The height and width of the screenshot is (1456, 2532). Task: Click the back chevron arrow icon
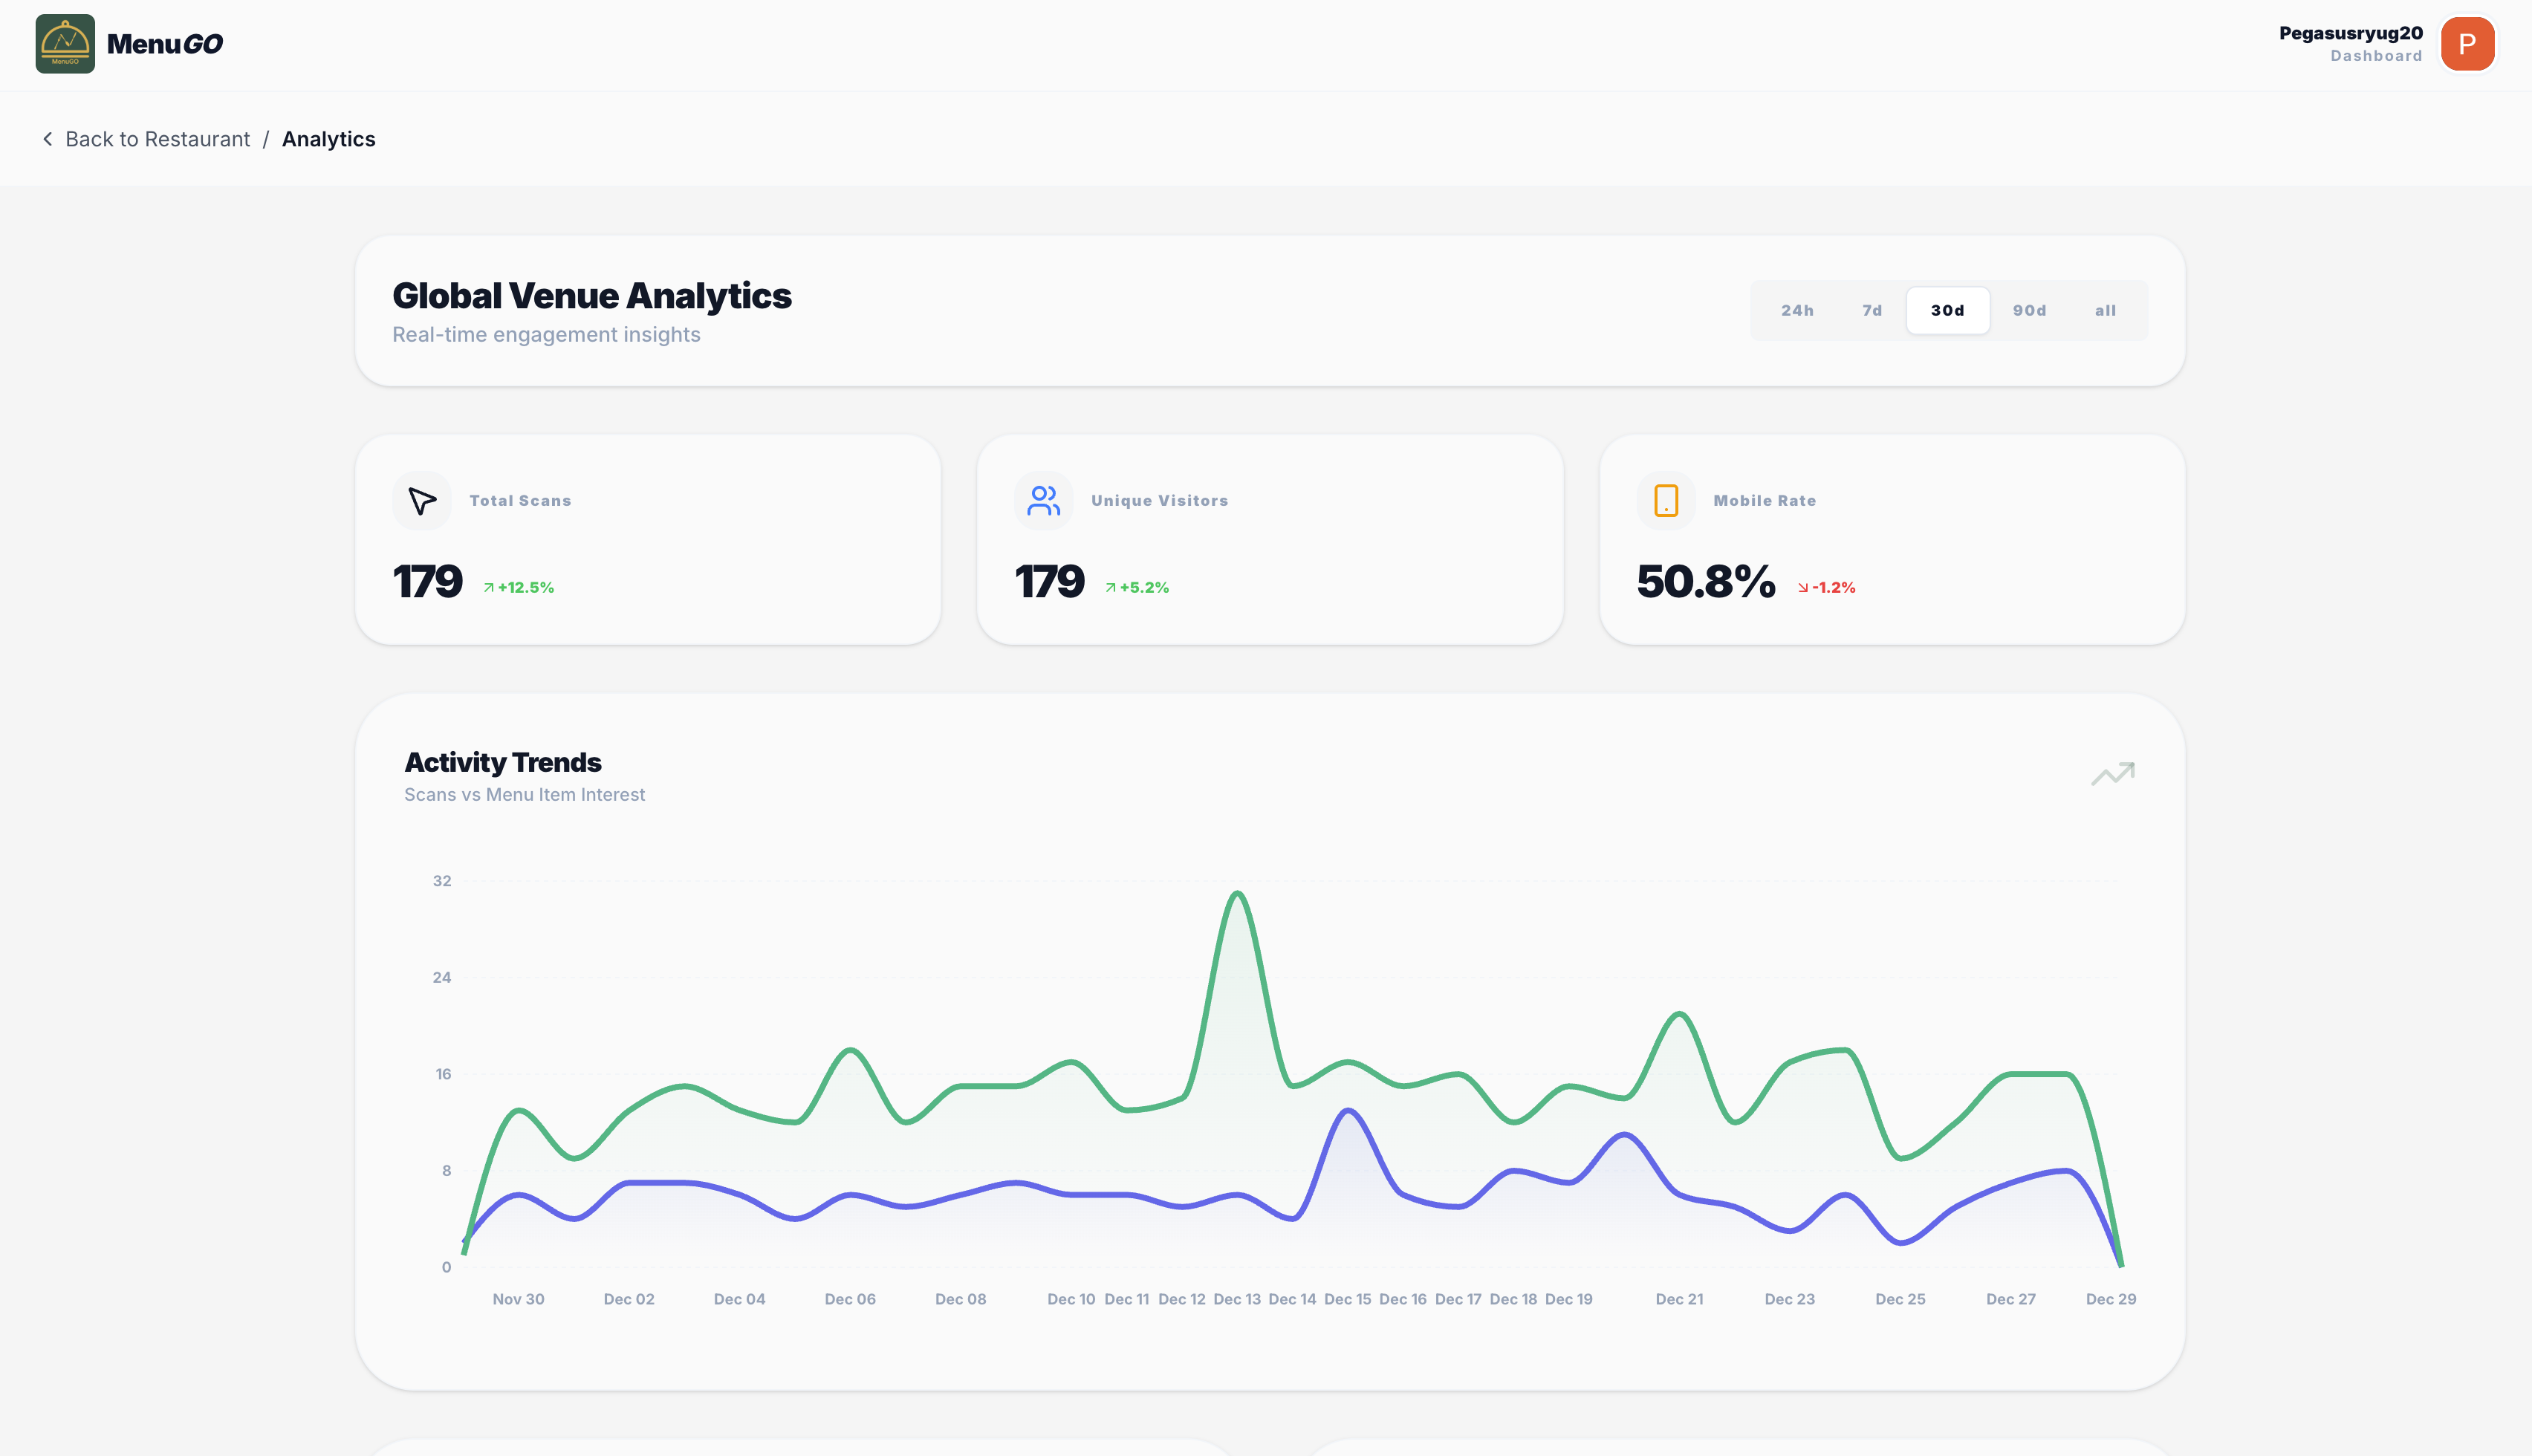coord(47,139)
